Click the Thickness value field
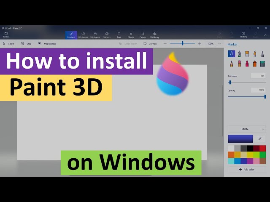The width and height of the screenshot is (270, 202). (258, 76)
